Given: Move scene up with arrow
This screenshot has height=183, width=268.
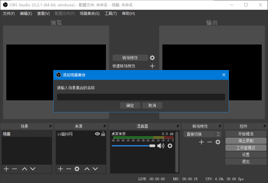Looking at the screenshot, I should (25, 169).
